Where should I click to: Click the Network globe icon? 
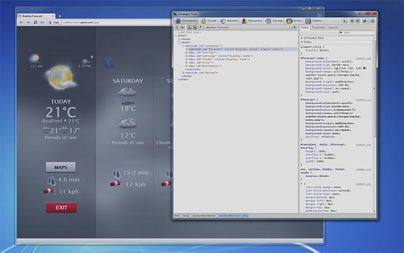[223, 21]
